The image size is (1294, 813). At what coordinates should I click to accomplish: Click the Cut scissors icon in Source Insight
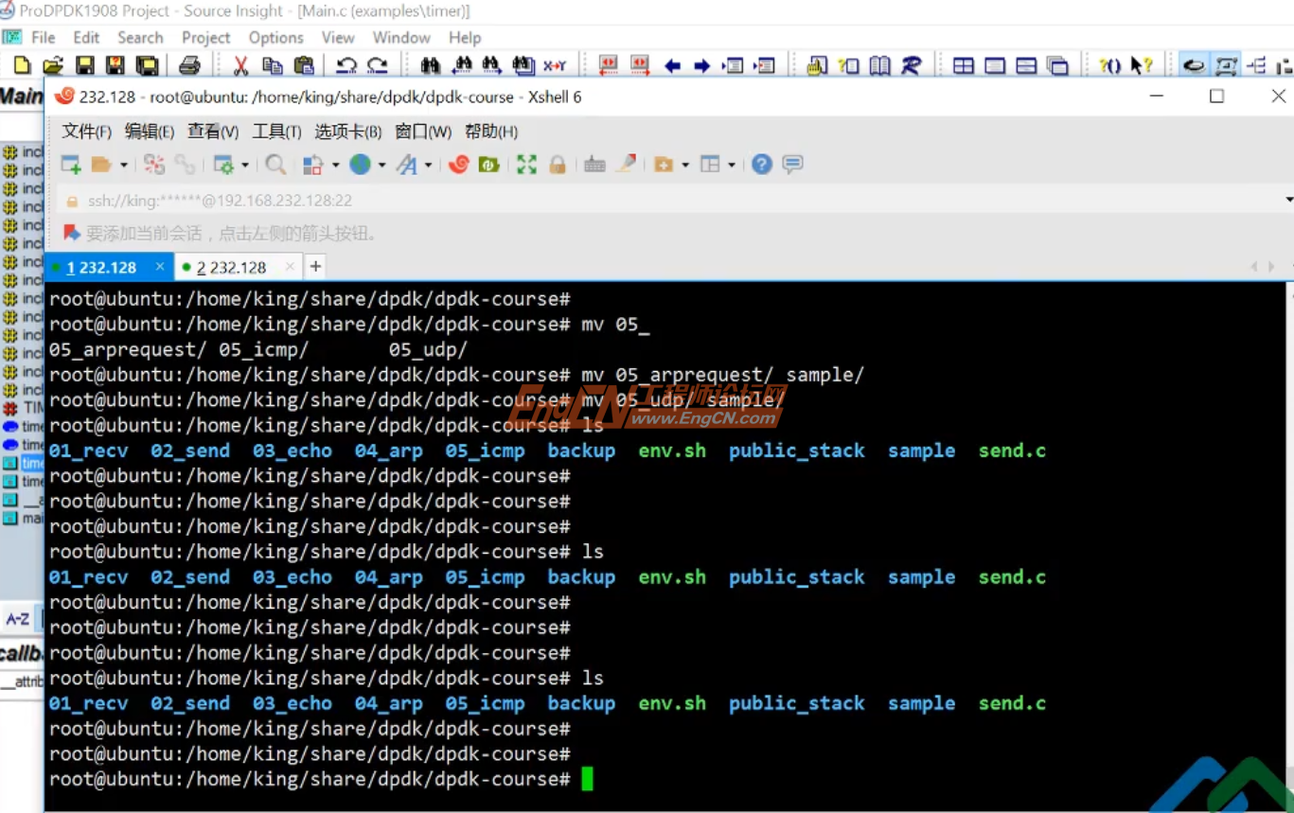[x=240, y=65]
